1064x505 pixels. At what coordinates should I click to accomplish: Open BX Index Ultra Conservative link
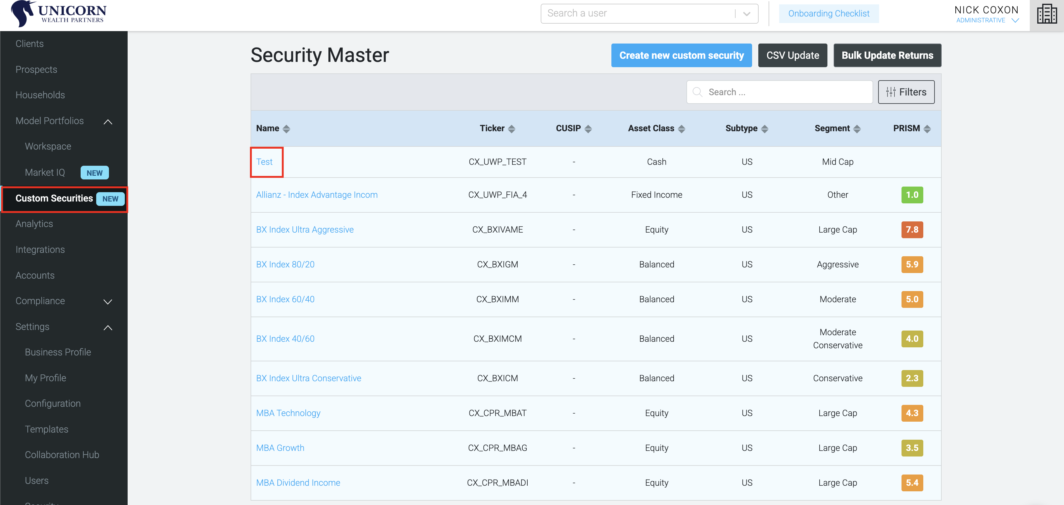coord(308,378)
